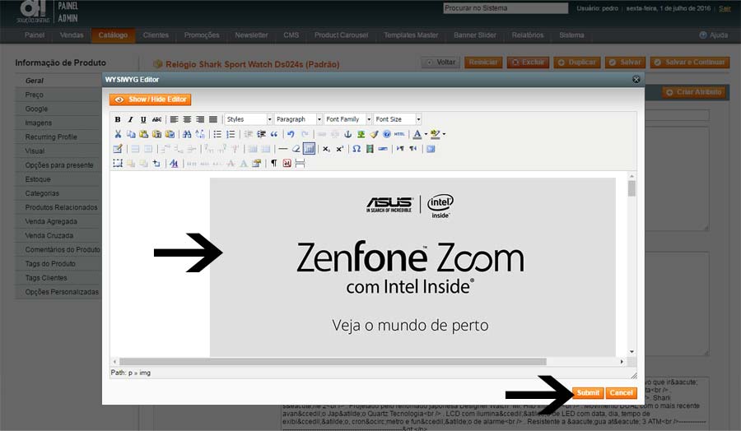Apply the background highlight color swatch
Screen dimensions: 741x431
(x=436, y=134)
